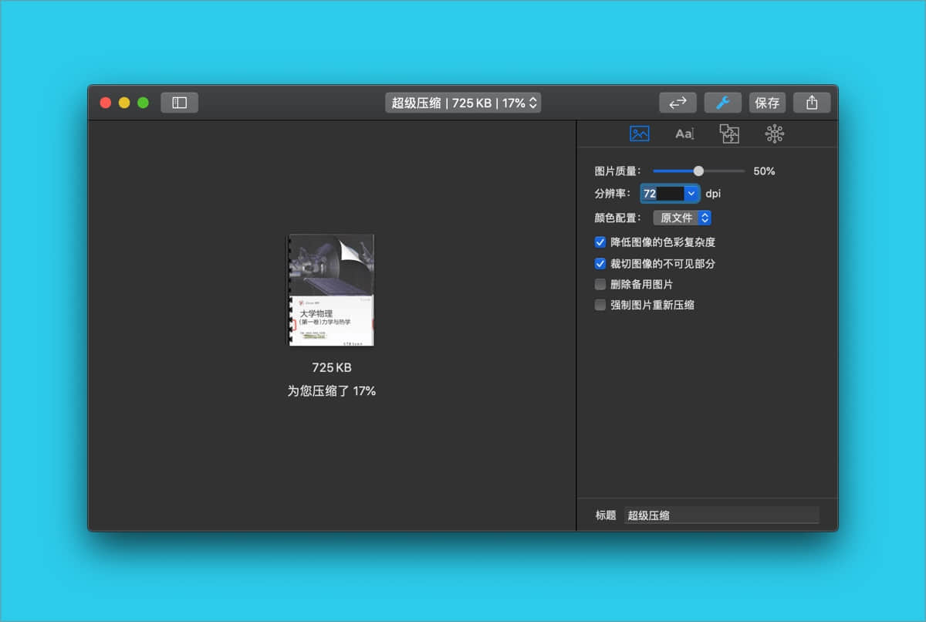Open the layers objects settings tab

[729, 134]
